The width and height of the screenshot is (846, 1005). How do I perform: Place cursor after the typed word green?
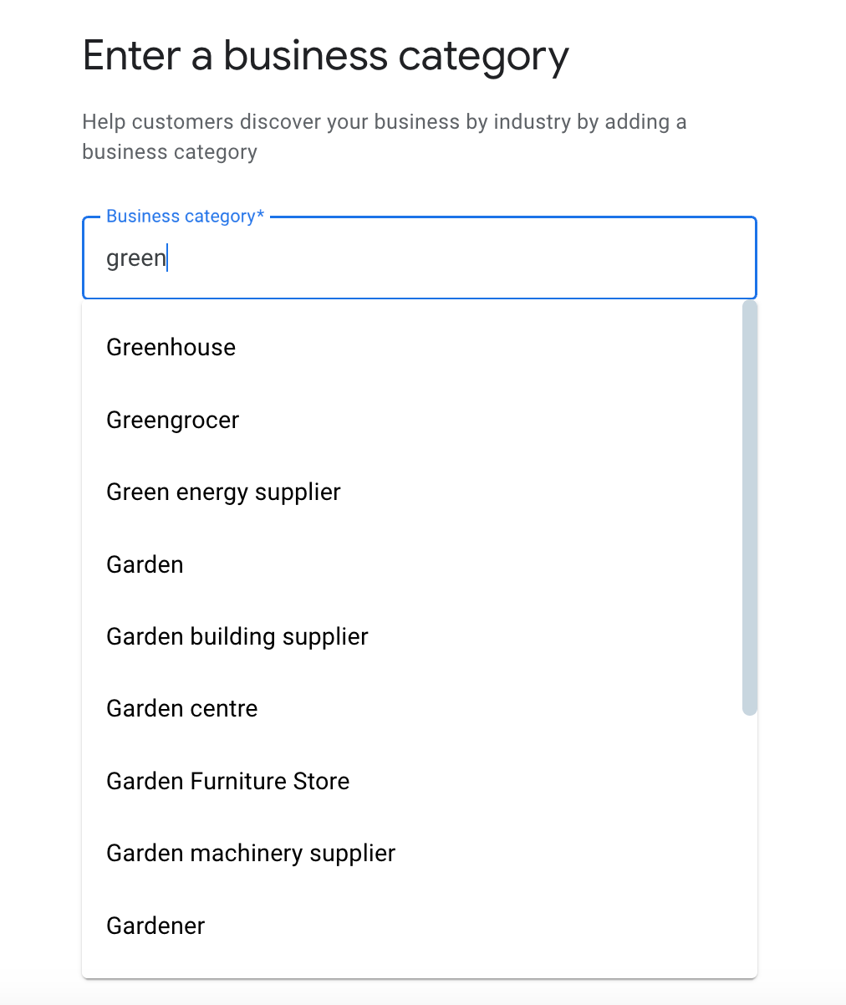(x=169, y=258)
